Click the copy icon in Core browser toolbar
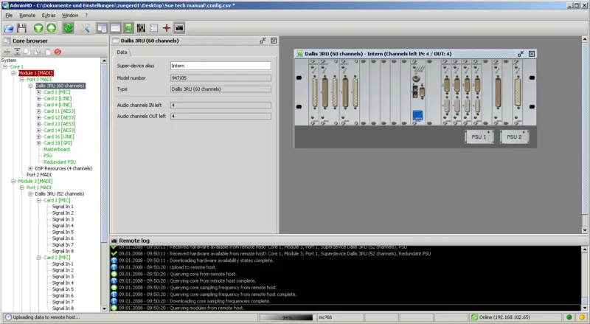This screenshot has height=324, width=590. point(27,52)
